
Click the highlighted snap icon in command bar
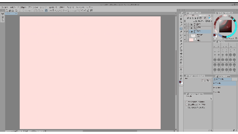click(46, 10)
